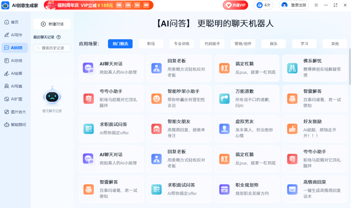The width and height of the screenshot is (351, 208).
Task: Open AI总结 from the sidebar
Action: coord(15,60)
